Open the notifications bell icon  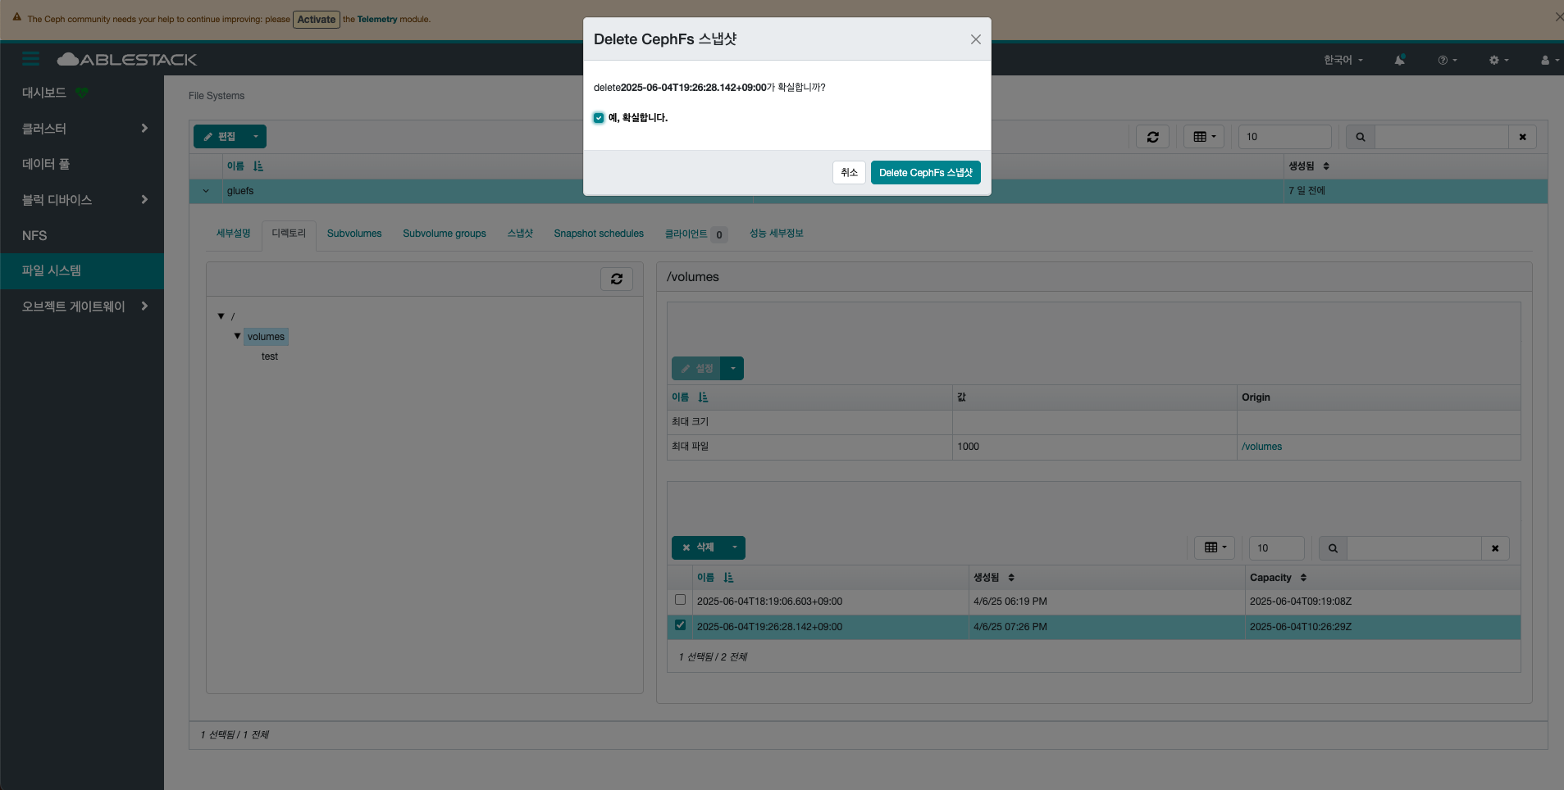coord(1399,60)
